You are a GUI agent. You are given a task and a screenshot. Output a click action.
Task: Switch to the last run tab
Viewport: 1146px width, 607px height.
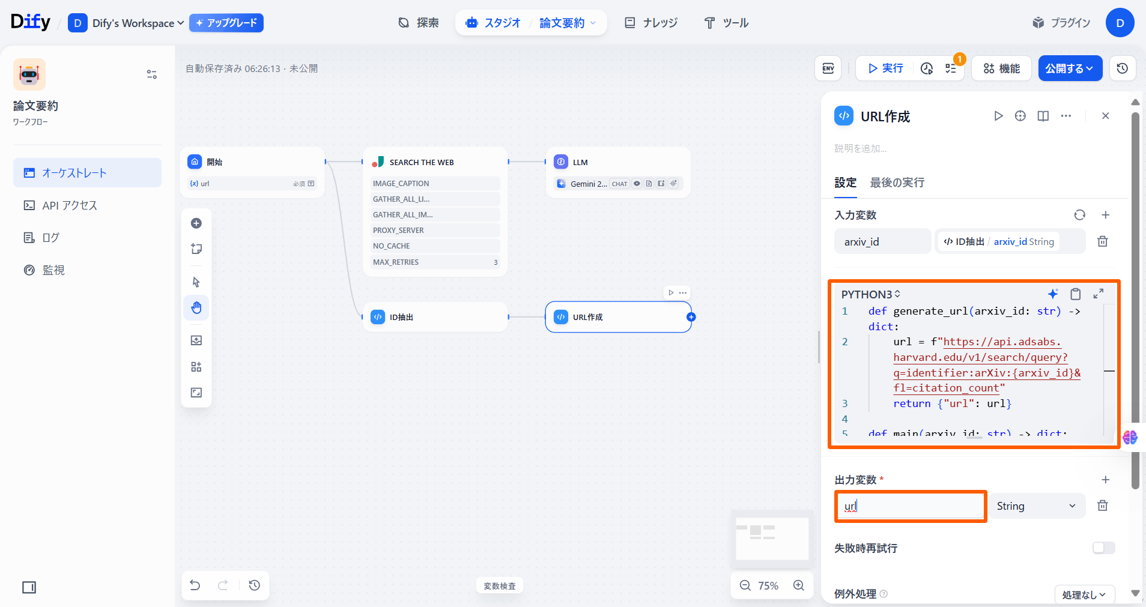pyautogui.click(x=897, y=183)
